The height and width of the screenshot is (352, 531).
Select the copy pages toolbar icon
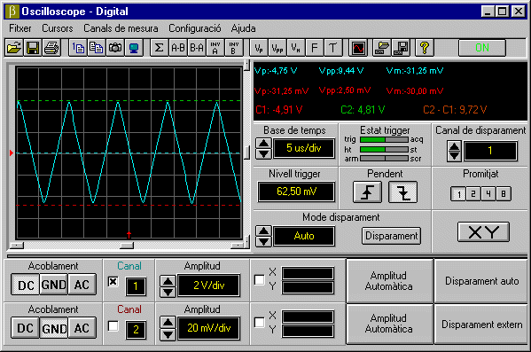coord(97,48)
